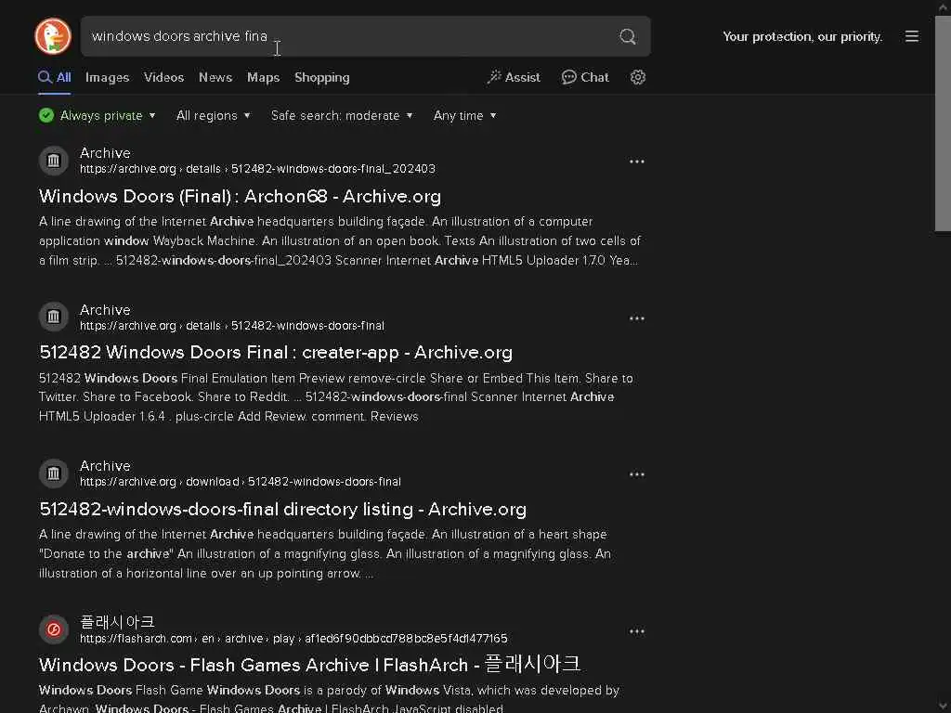Image resolution: width=951 pixels, height=713 pixels.
Task: Click Archive favicon of Windows Doors (Final) result
Action: point(53,160)
